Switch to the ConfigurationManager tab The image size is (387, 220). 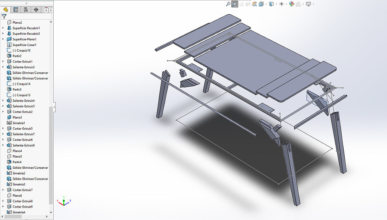pos(26,10)
